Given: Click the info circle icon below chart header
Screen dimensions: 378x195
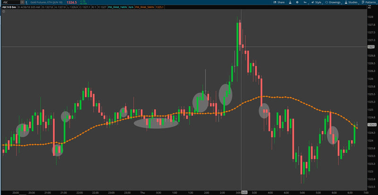Looking at the screenshot, I should click(4, 11).
